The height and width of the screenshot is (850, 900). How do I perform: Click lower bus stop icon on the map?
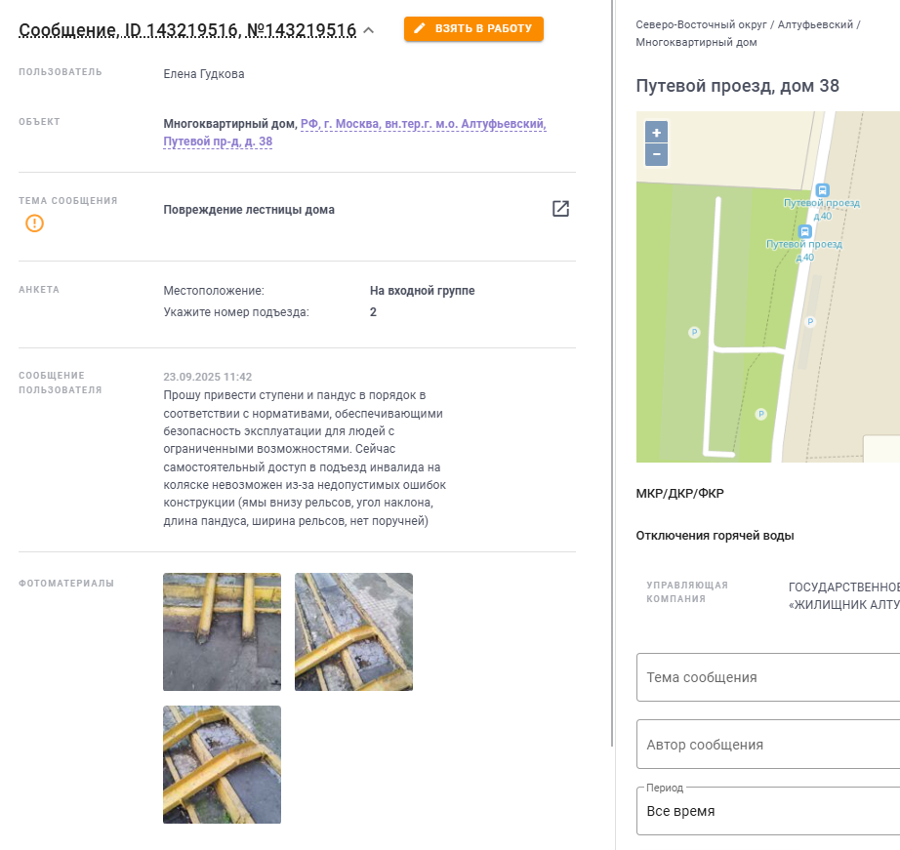click(x=804, y=231)
